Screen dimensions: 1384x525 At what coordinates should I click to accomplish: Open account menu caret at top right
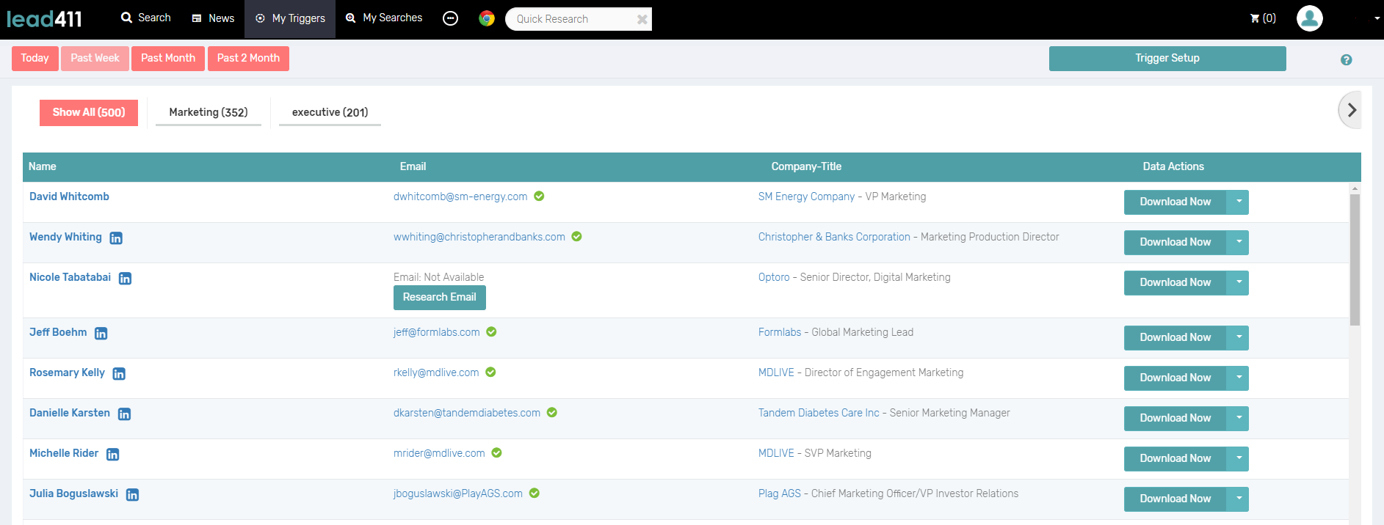[x=1377, y=19]
